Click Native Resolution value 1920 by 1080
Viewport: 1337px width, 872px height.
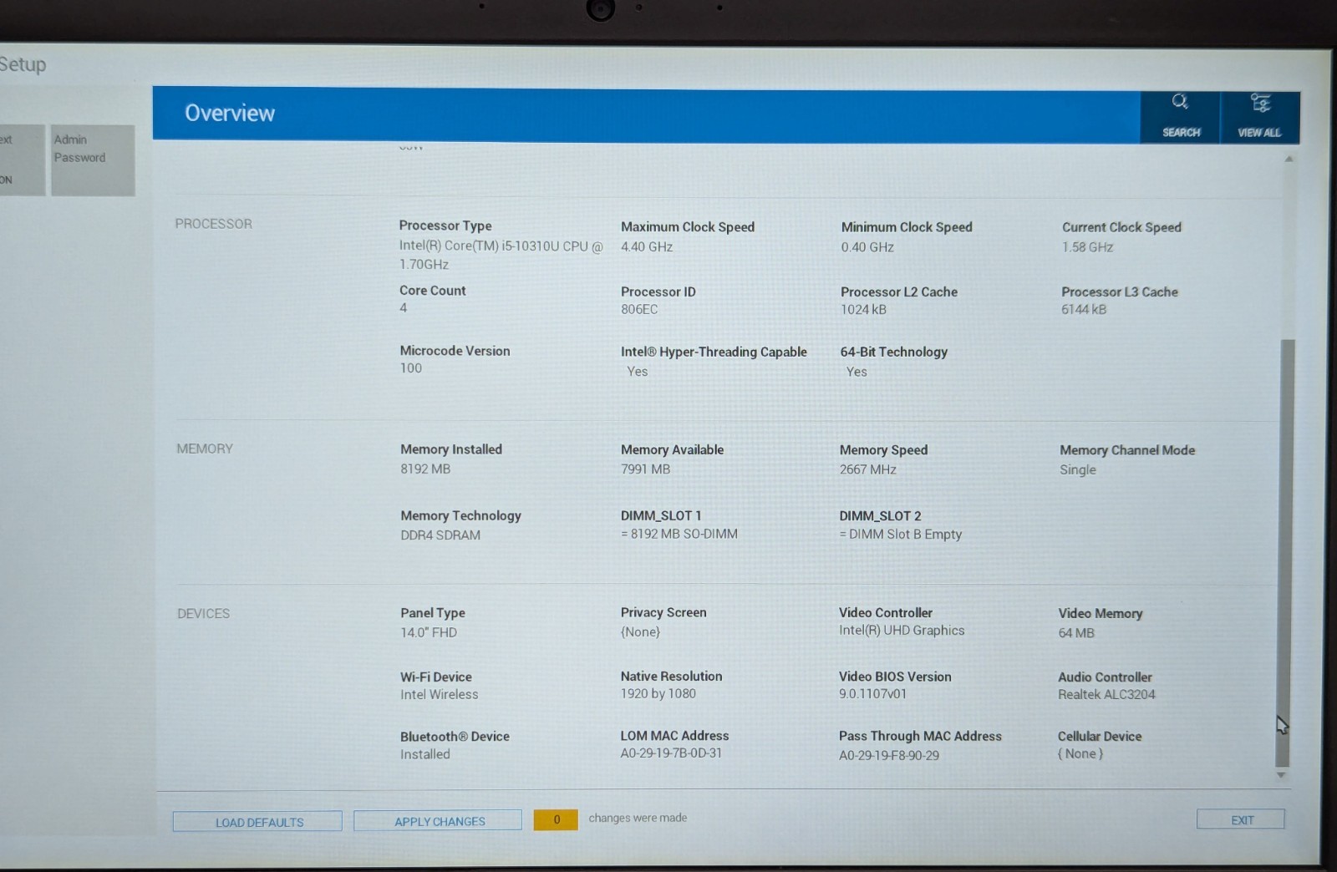tap(658, 693)
